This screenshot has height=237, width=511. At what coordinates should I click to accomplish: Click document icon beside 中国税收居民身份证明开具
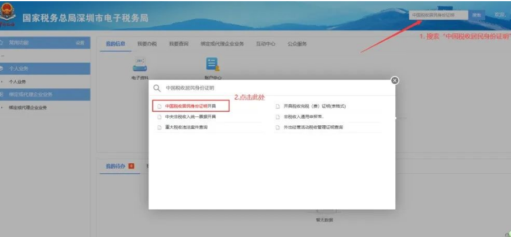point(160,107)
